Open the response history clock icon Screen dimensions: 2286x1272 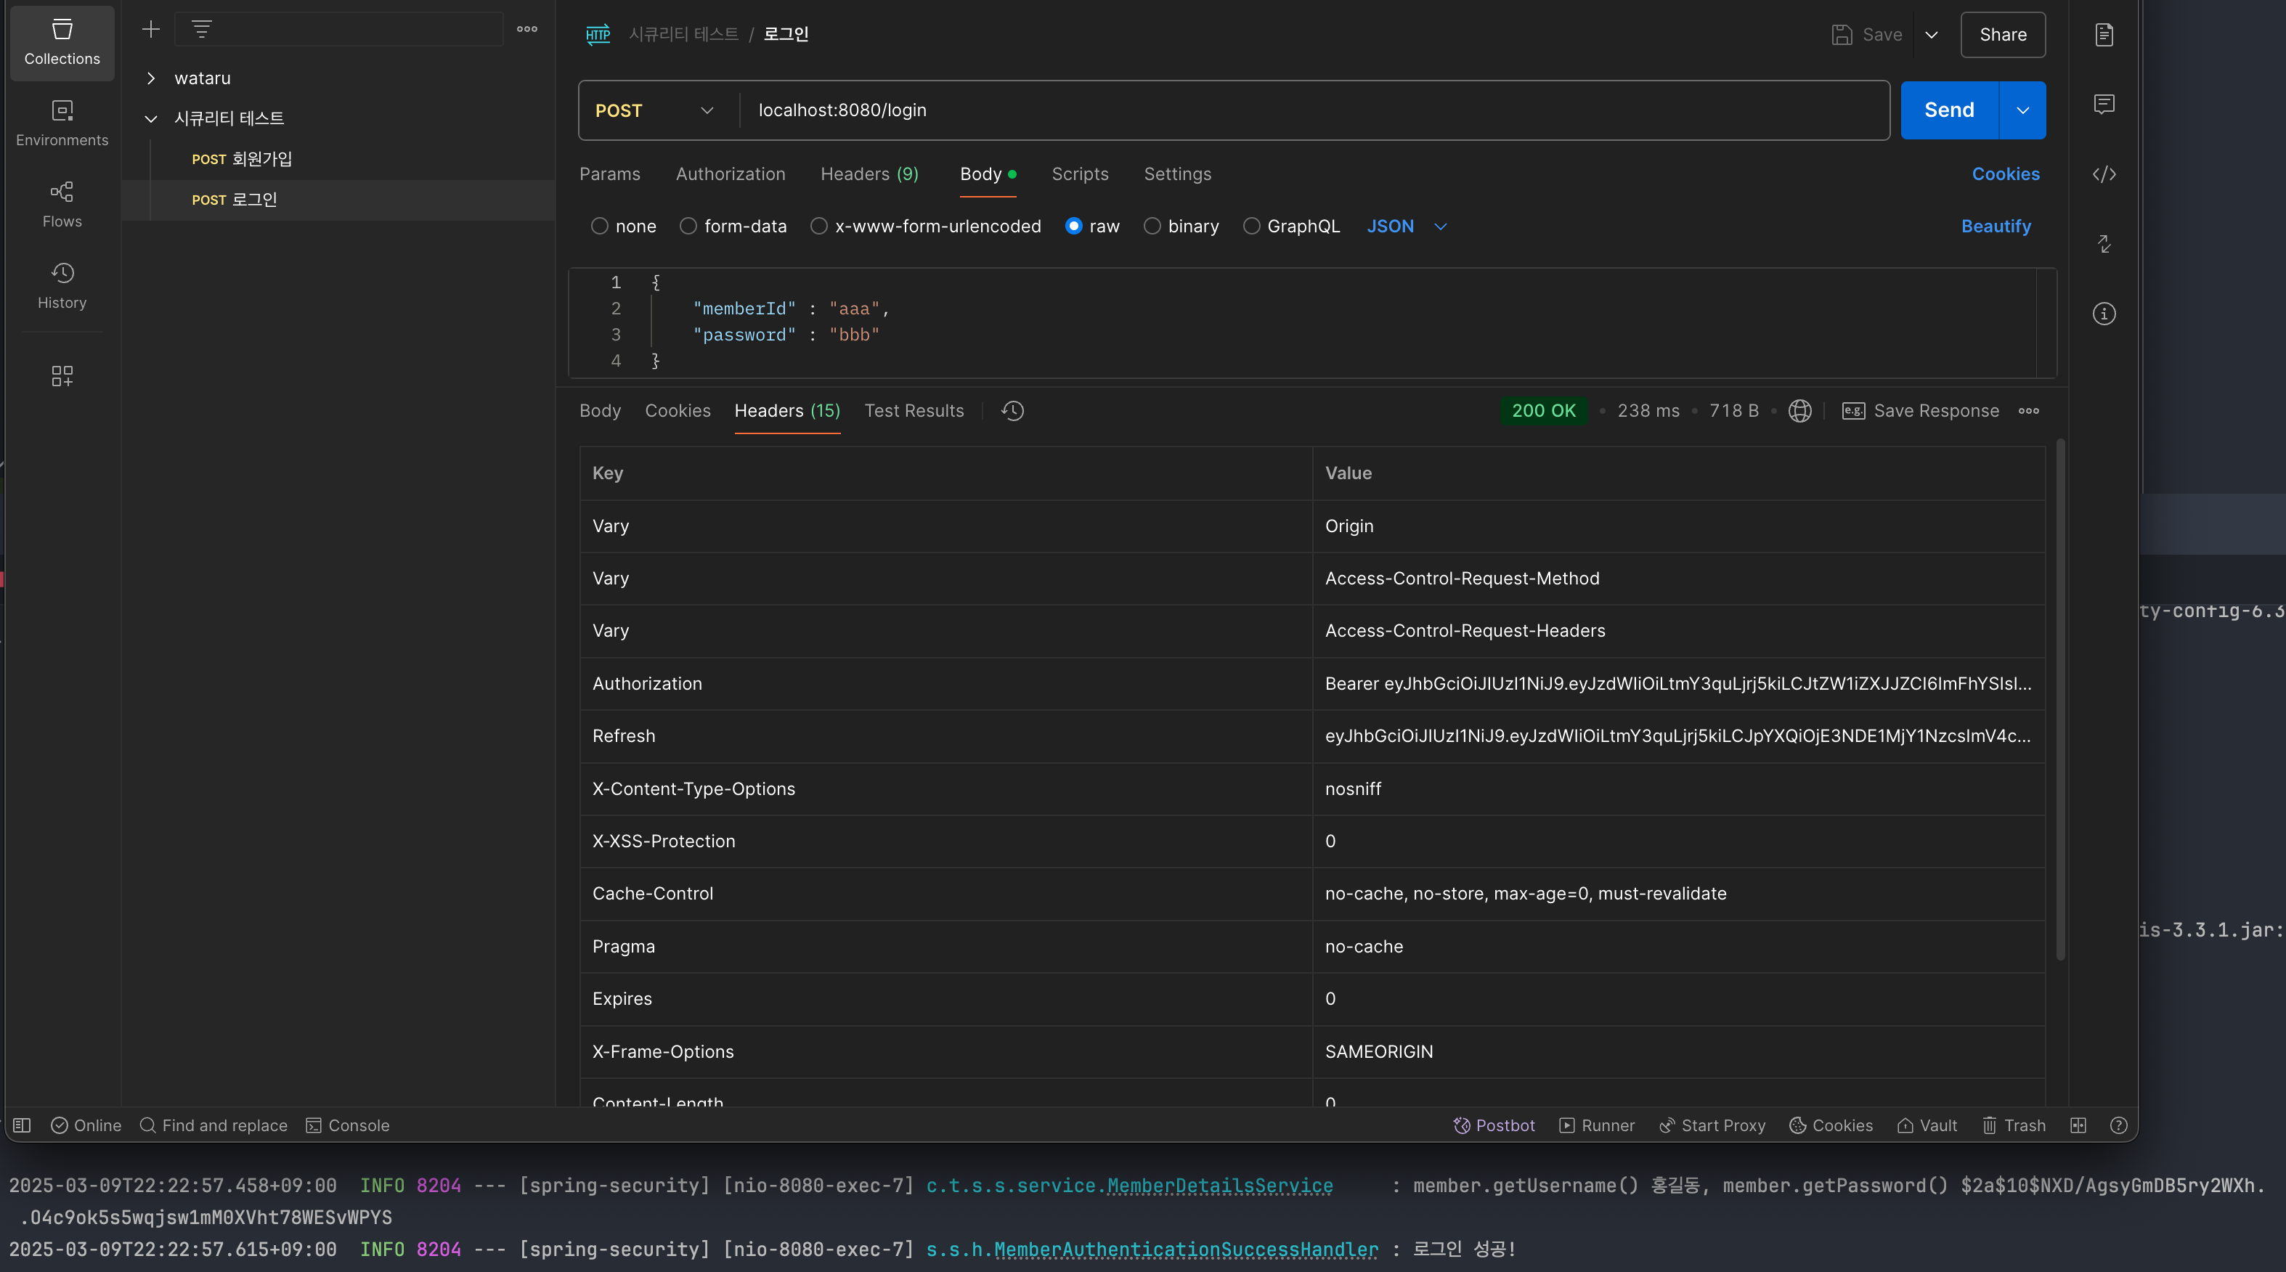(1012, 411)
